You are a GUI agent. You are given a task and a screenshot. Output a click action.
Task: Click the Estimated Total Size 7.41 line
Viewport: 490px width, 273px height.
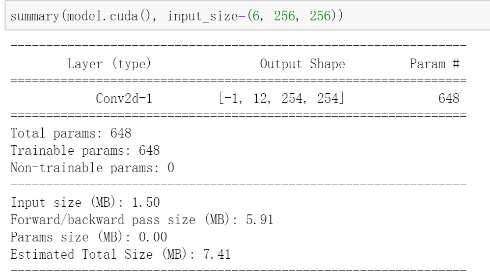(x=121, y=254)
